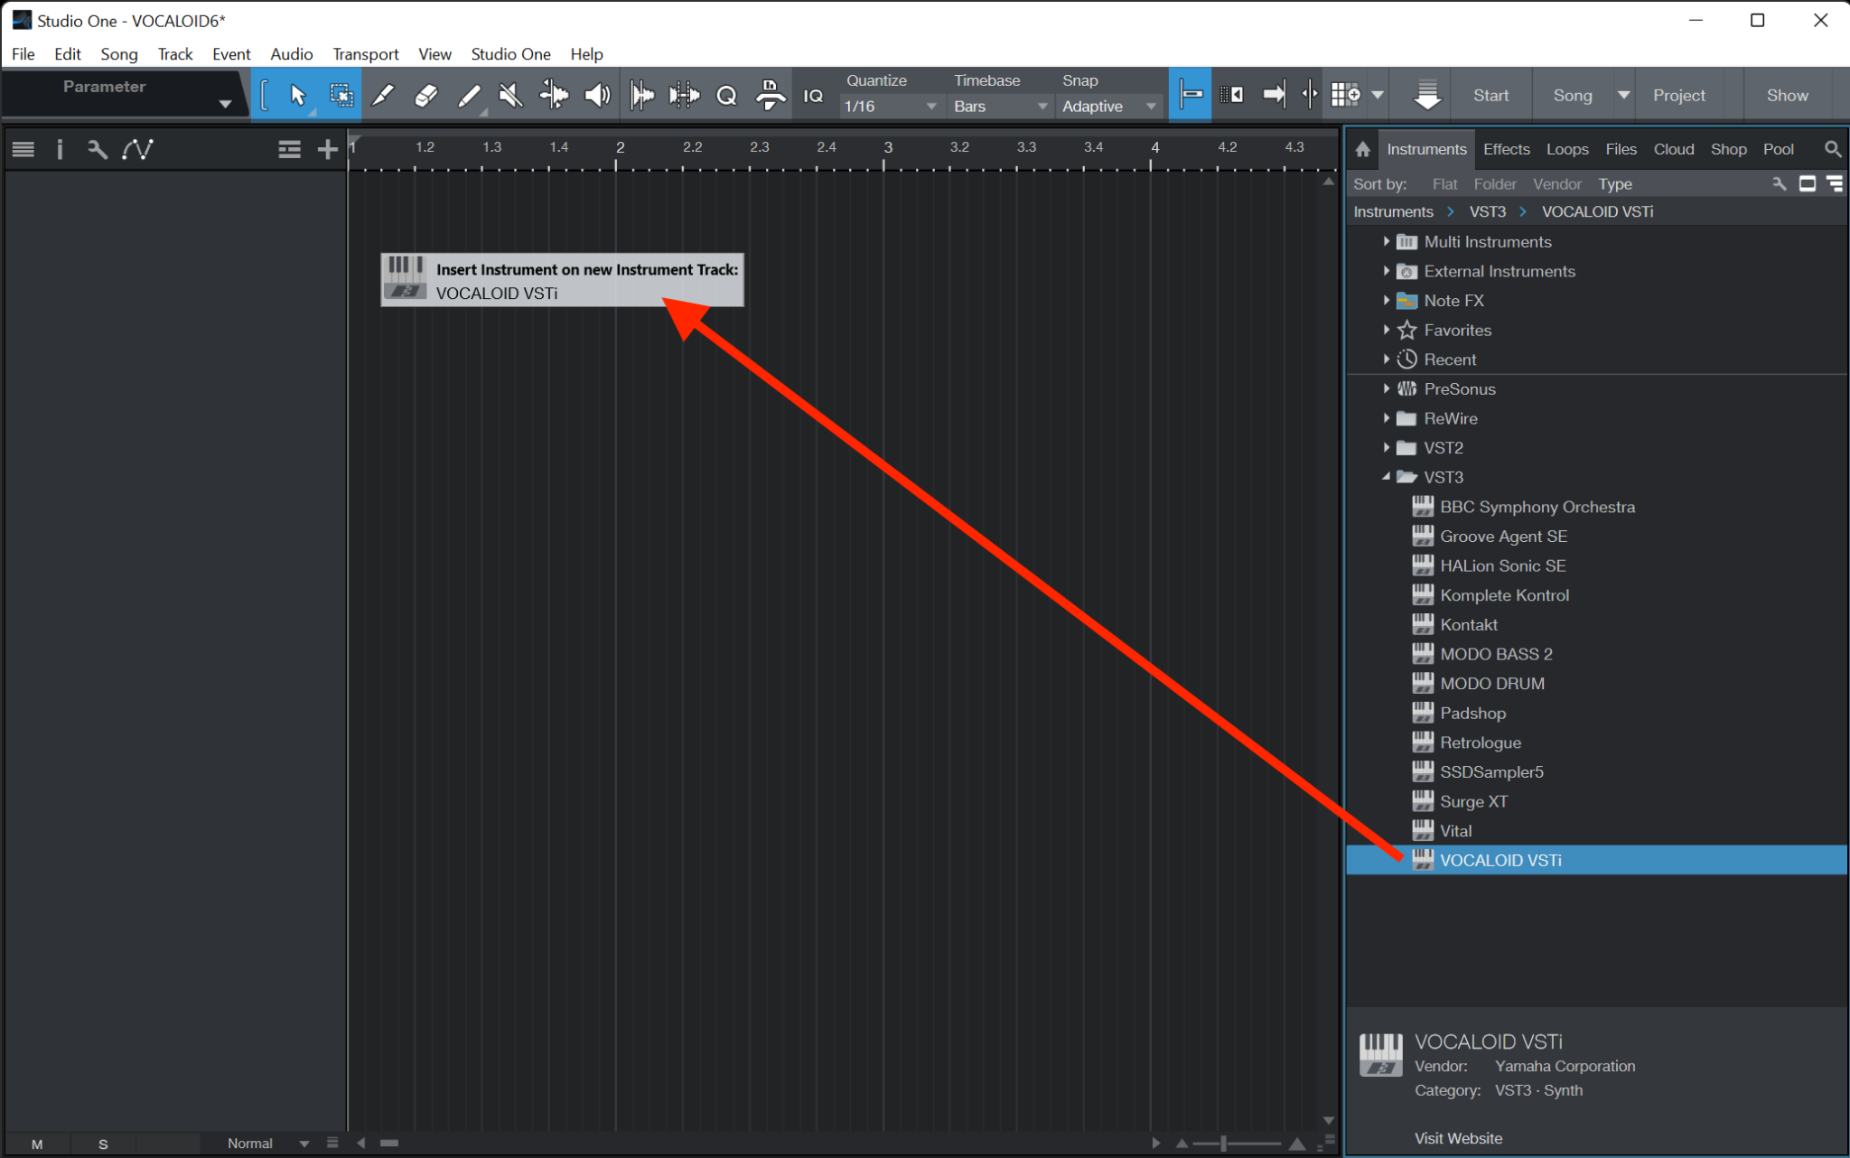1850x1158 pixels.
Task: Click the home icon in the browser panel
Action: pos(1361,148)
